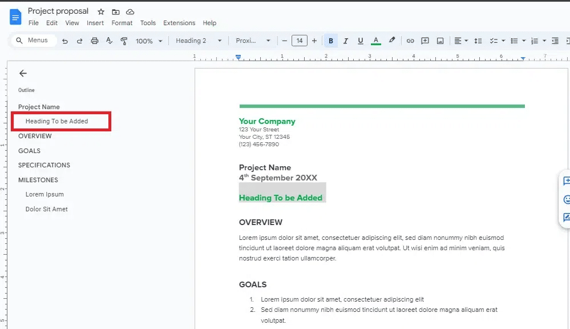Viewport: 570px width, 329px height.
Task: Decrease font size with minus button
Action: (x=285, y=41)
